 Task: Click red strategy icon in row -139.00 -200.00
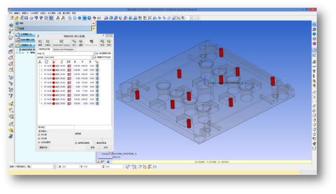pyautogui.click(x=69, y=66)
